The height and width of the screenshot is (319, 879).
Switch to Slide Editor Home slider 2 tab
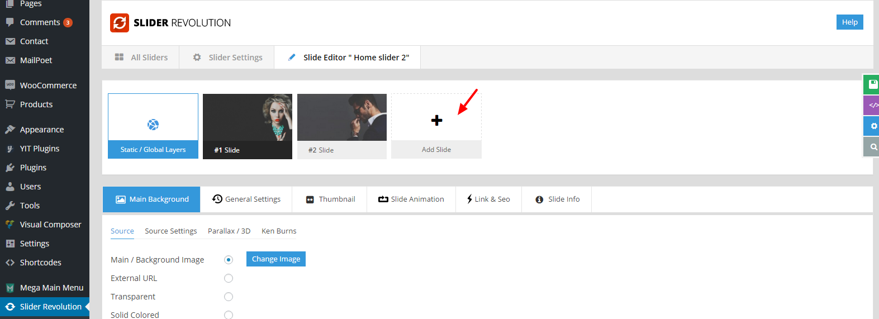click(348, 58)
